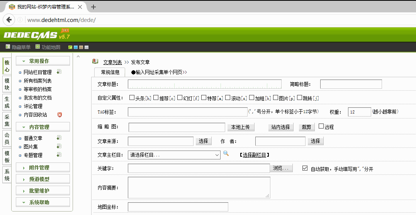The image size is (416, 215).
Task: Switch to the 系统 side tab
Action: 7,175
